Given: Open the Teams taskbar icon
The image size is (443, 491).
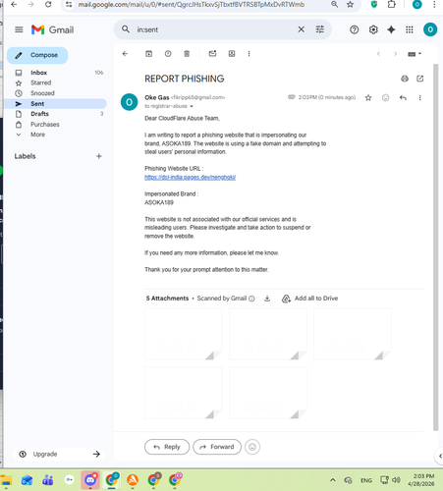Looking at the screenshot, I should (x=48, y=480).
